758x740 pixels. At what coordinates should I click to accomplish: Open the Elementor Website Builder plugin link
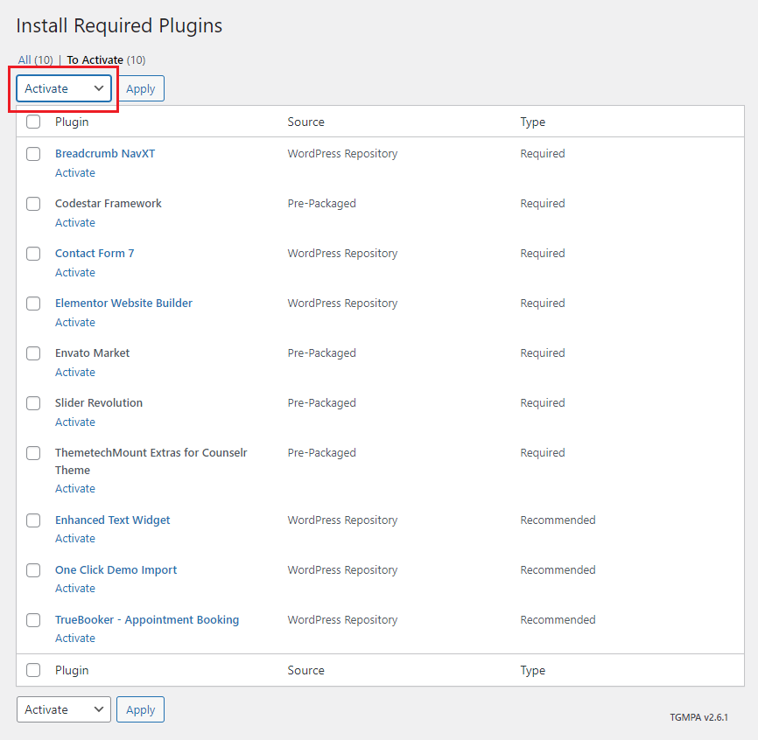[123, 303]
